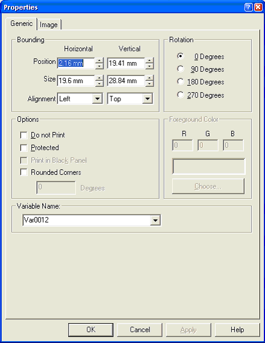Choose 270 Degrees rotation radio button
The height and width of the screenshot is (343, 265).
181,95
